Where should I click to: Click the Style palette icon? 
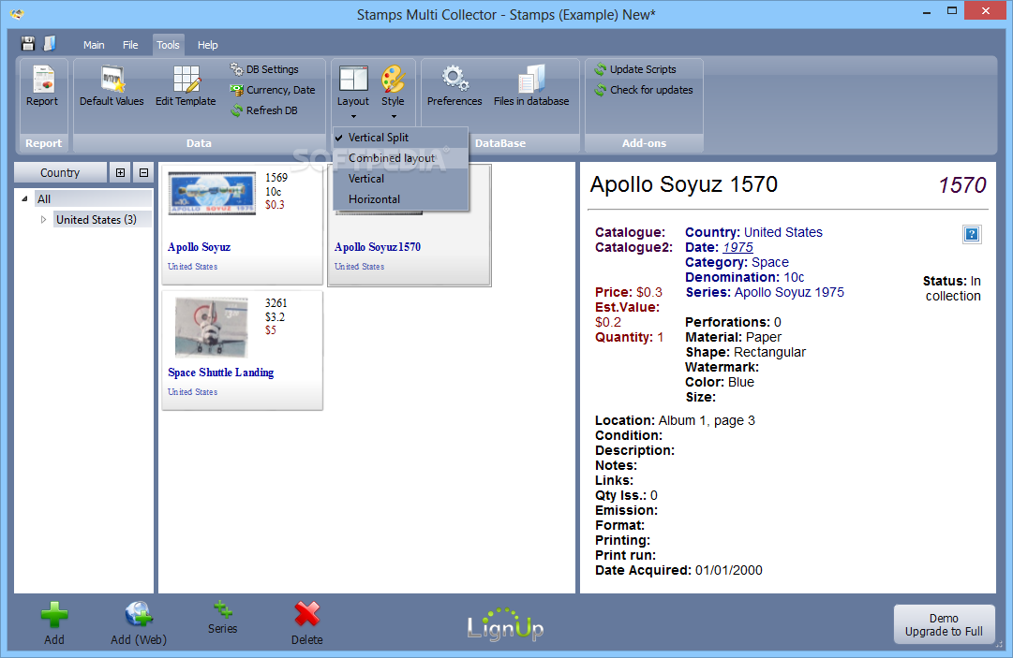pos(393,79)
